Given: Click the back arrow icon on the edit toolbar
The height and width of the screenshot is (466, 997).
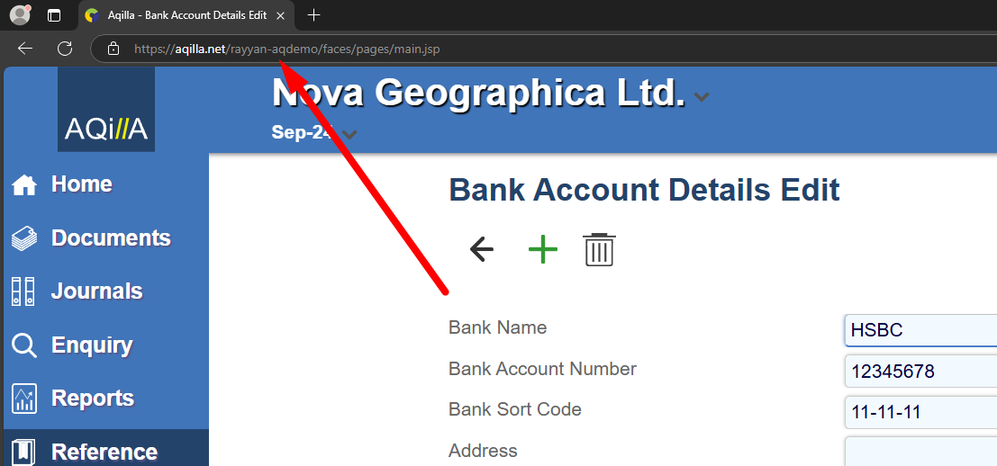Looking at the screenshot, I should (x=482, y=249).
